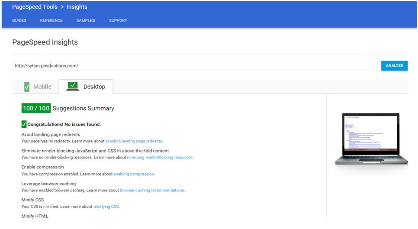
Task: Follow the enabling compression link
Action: (x=134, y=174)
